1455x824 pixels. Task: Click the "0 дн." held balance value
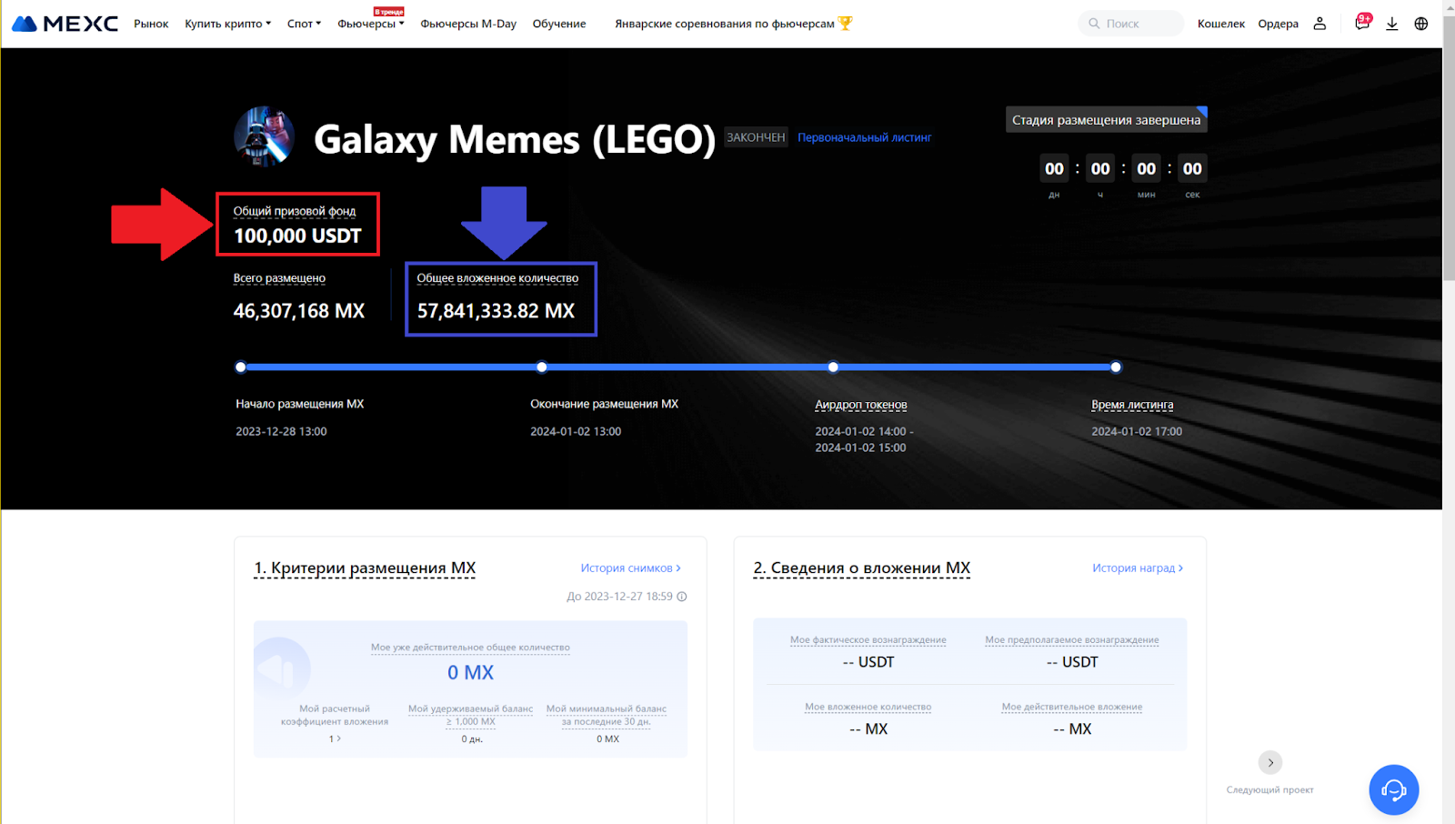point(472,739)
